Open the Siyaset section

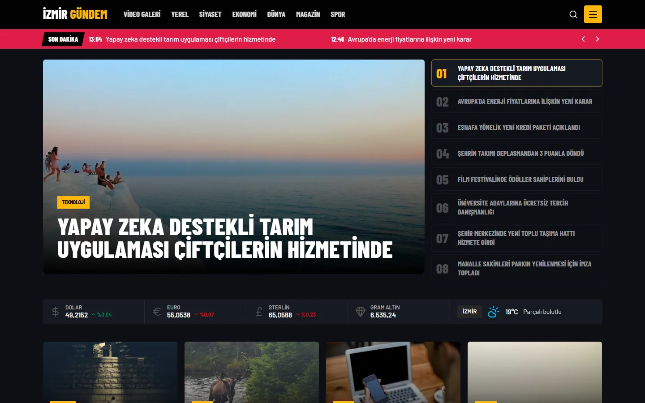point(210,14)
